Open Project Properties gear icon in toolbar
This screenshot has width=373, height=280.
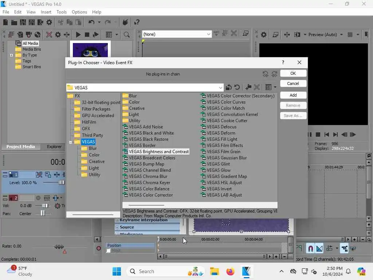pyautogui.click(x=49, y=22)
